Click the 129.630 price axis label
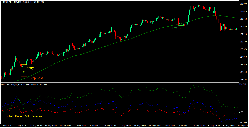The height and width of the screenshot is (128, 249). [x=243, y=27]
